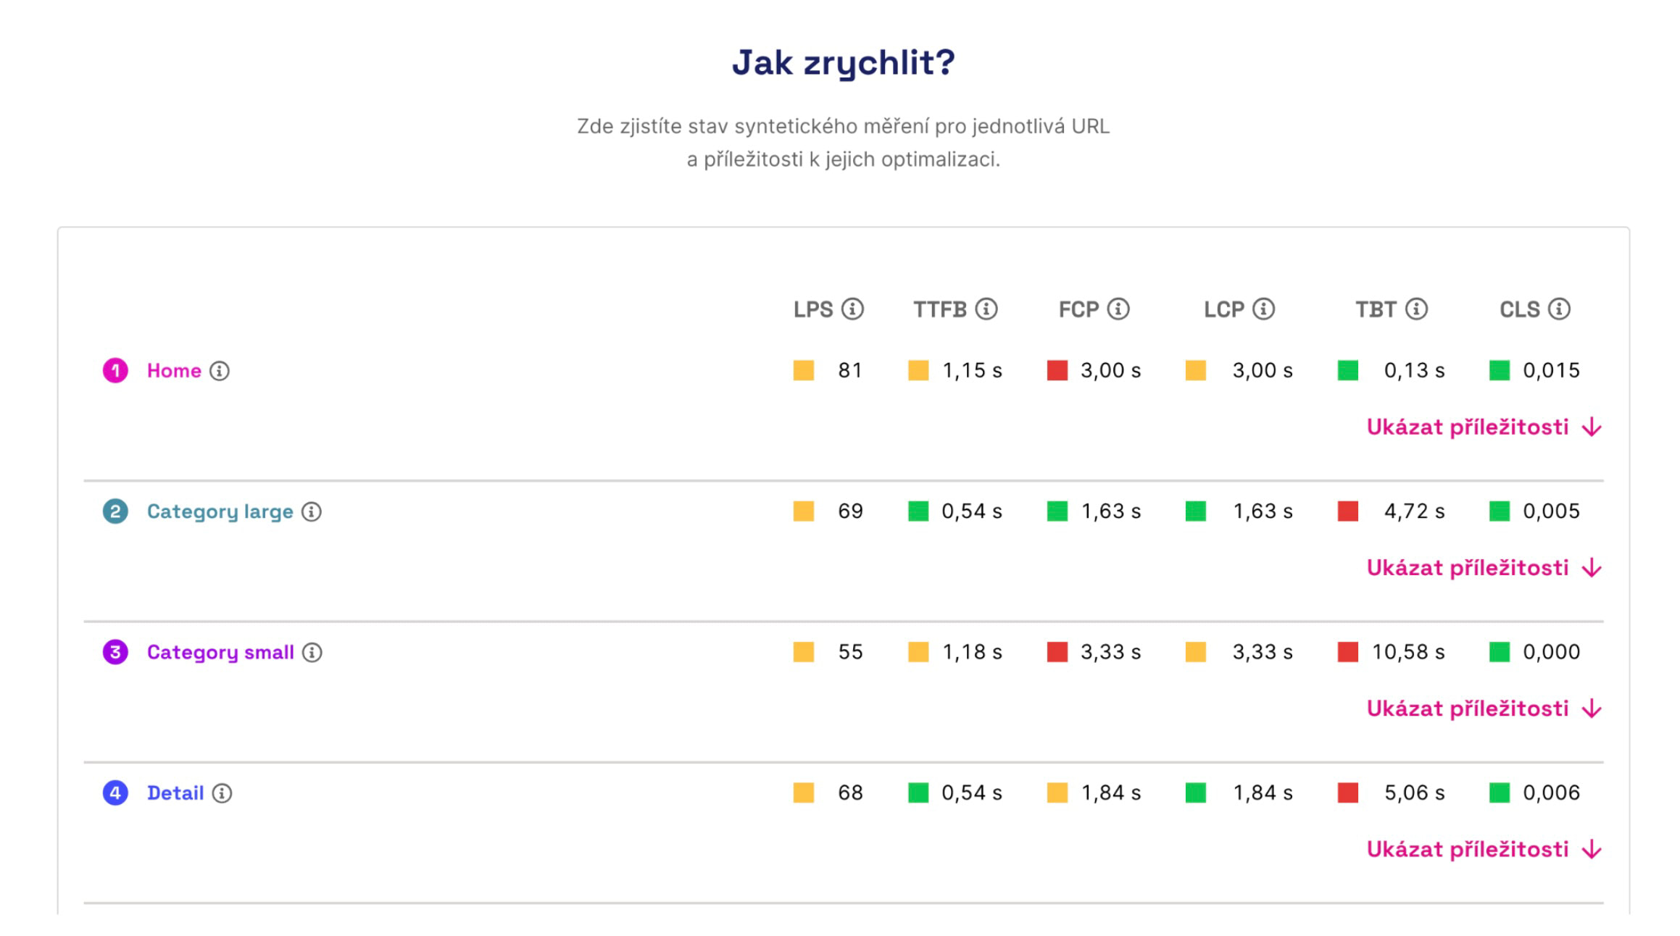Click the info icon next to Home
1680x936 pixels.
(x=219, y=371)
